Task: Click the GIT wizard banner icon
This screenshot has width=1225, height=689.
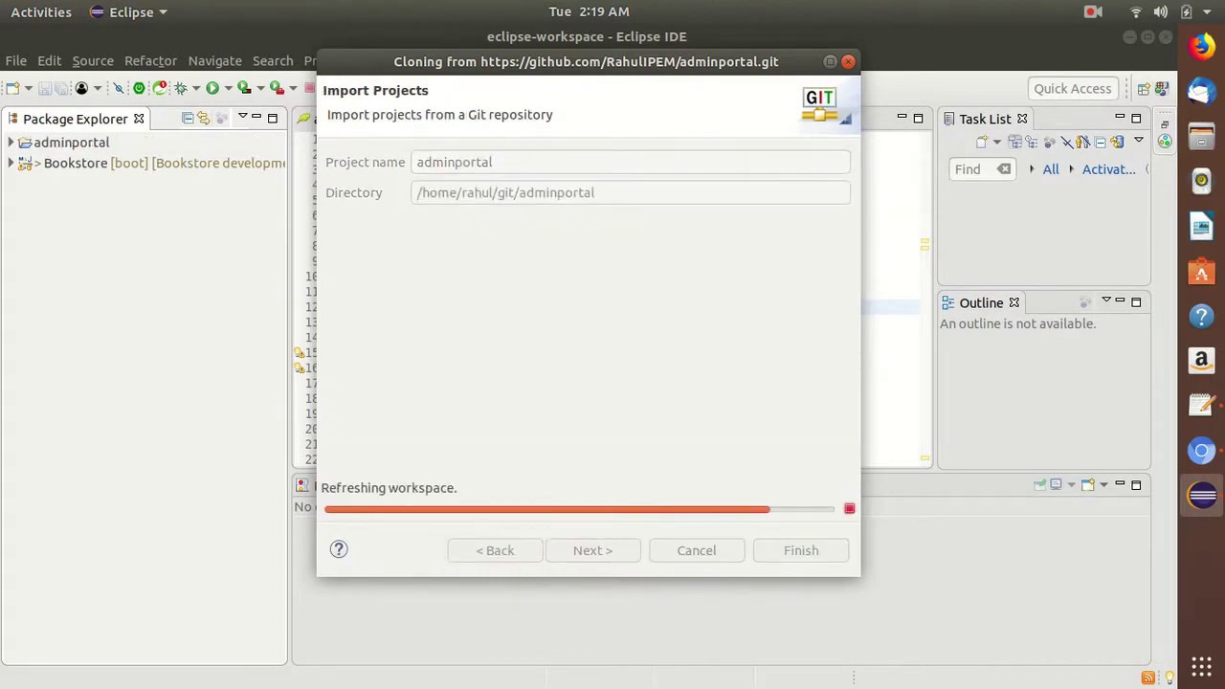Action: (822, 105)
